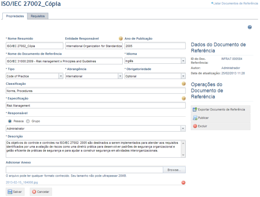Click the date value 25/02/2013 11:28
The image size is (260, 197).
click(x=233, y=73)
